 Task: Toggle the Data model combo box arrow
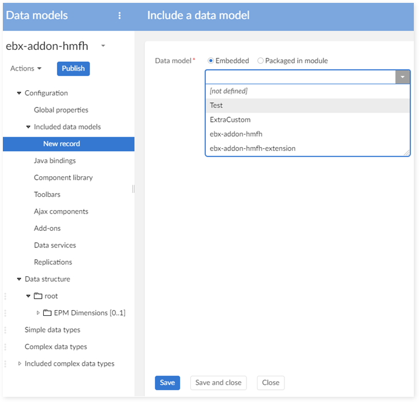click(403, 77)
